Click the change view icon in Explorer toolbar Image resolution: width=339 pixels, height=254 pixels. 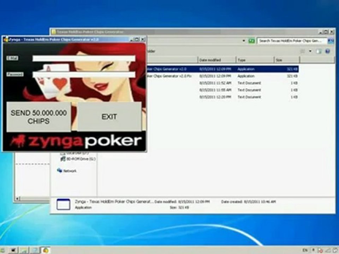303,51
